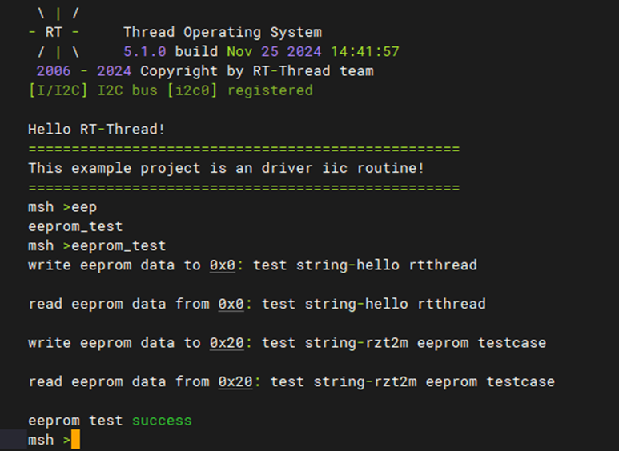Image resolution: width=619 pixels, height=451 pixels.
Task: Click the 'eeprom_test' autocomplete suggestion line
Action: [75, 226]
